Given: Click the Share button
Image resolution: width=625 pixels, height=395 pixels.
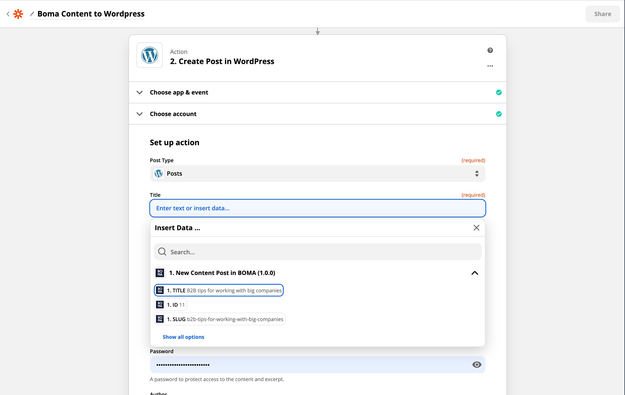Looking at the screenshot, I should click(x=602, y=14).
